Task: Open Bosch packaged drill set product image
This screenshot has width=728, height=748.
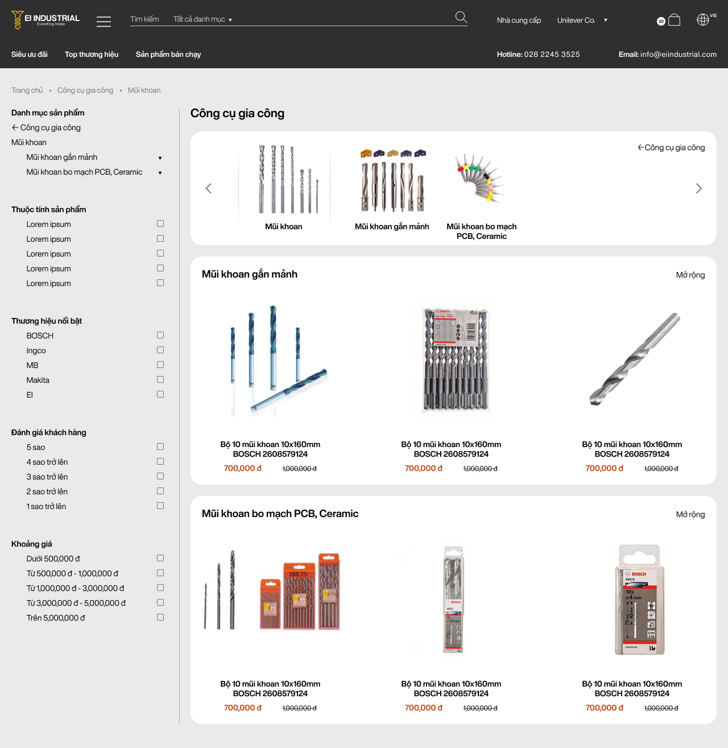Action: (455, 360)
